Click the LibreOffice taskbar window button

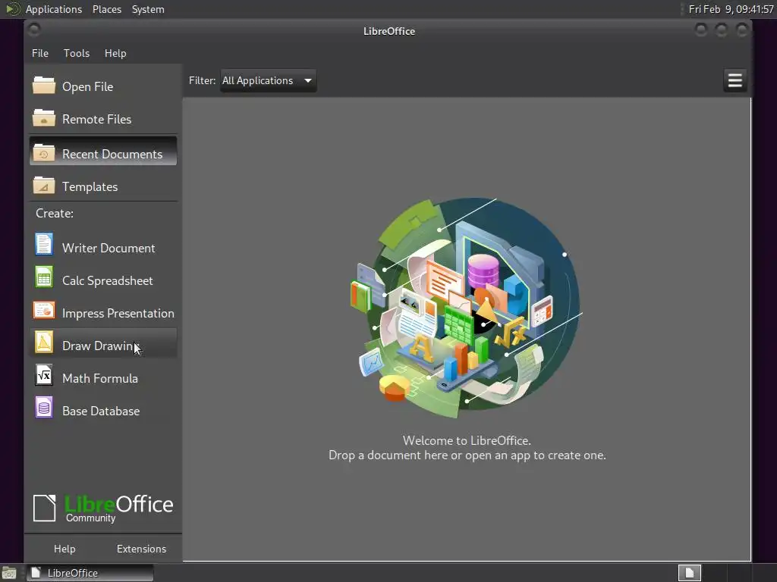click(90, 573)
